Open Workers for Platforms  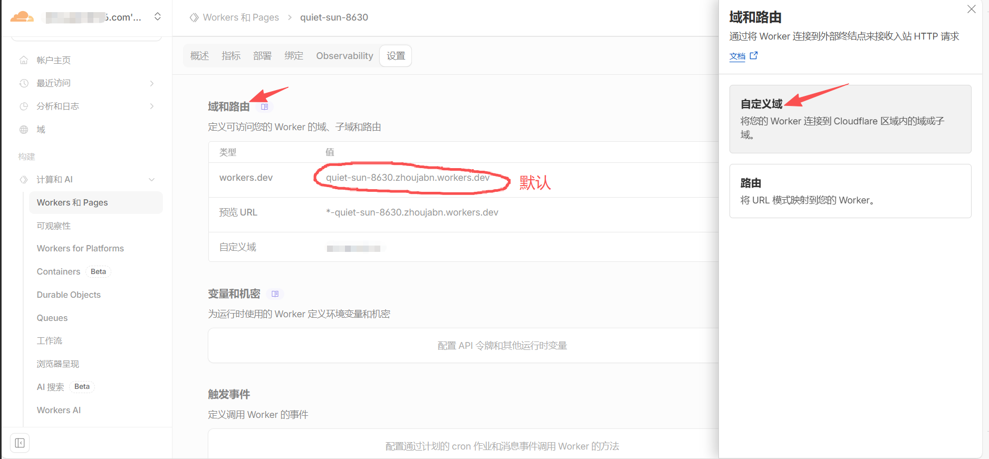pos(80,248)
